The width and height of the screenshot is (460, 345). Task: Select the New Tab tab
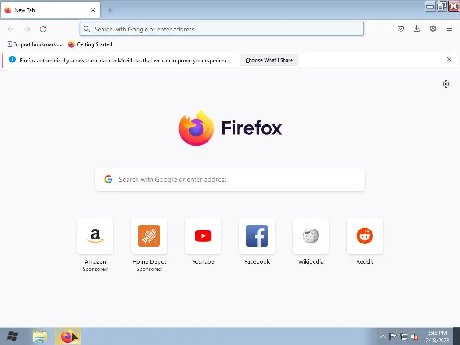pyautogui.click(x=50, y=10)
